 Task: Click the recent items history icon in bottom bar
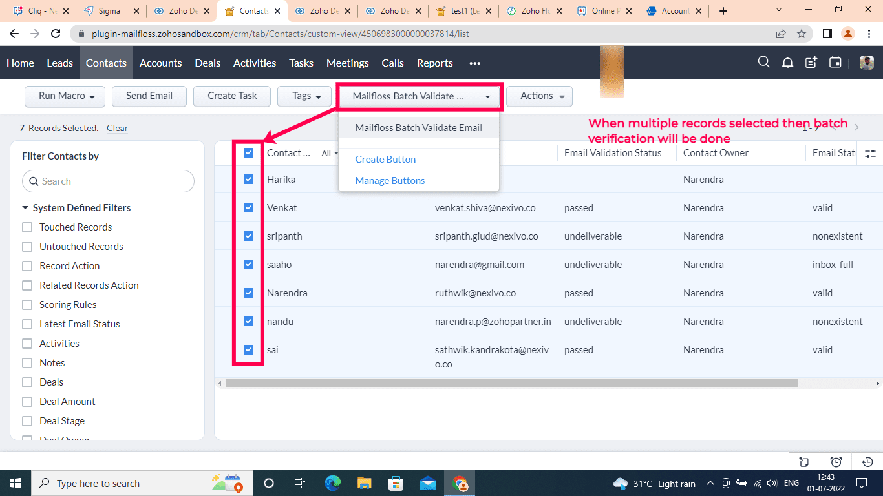click(x=867, y=462)
